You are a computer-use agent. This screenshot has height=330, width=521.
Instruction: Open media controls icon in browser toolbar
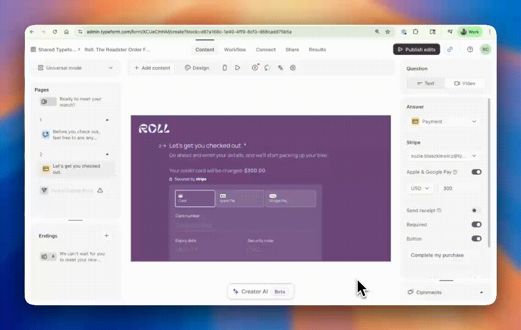coord(450,32)
